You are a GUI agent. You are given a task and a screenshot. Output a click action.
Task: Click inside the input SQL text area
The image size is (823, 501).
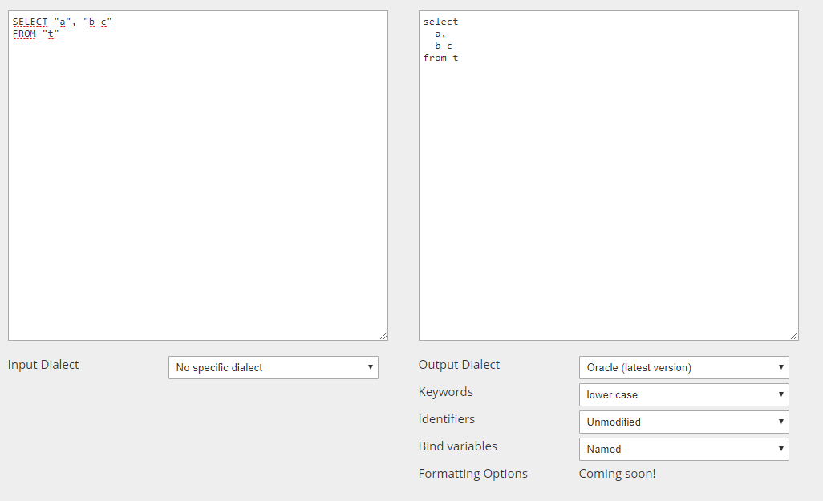[198, 176]
